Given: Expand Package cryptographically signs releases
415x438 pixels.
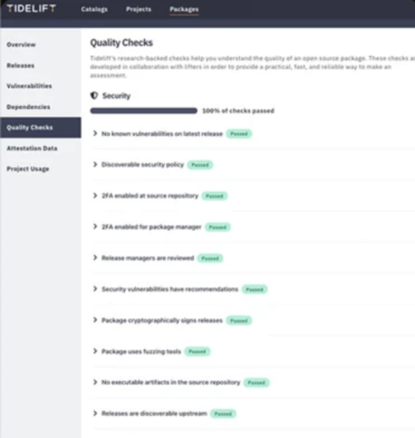Looking at the screenshot, I should pyautogui.click(x=95, y=320).
